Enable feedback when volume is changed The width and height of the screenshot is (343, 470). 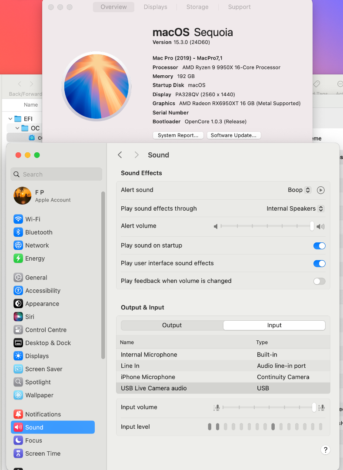coord(319,281)
